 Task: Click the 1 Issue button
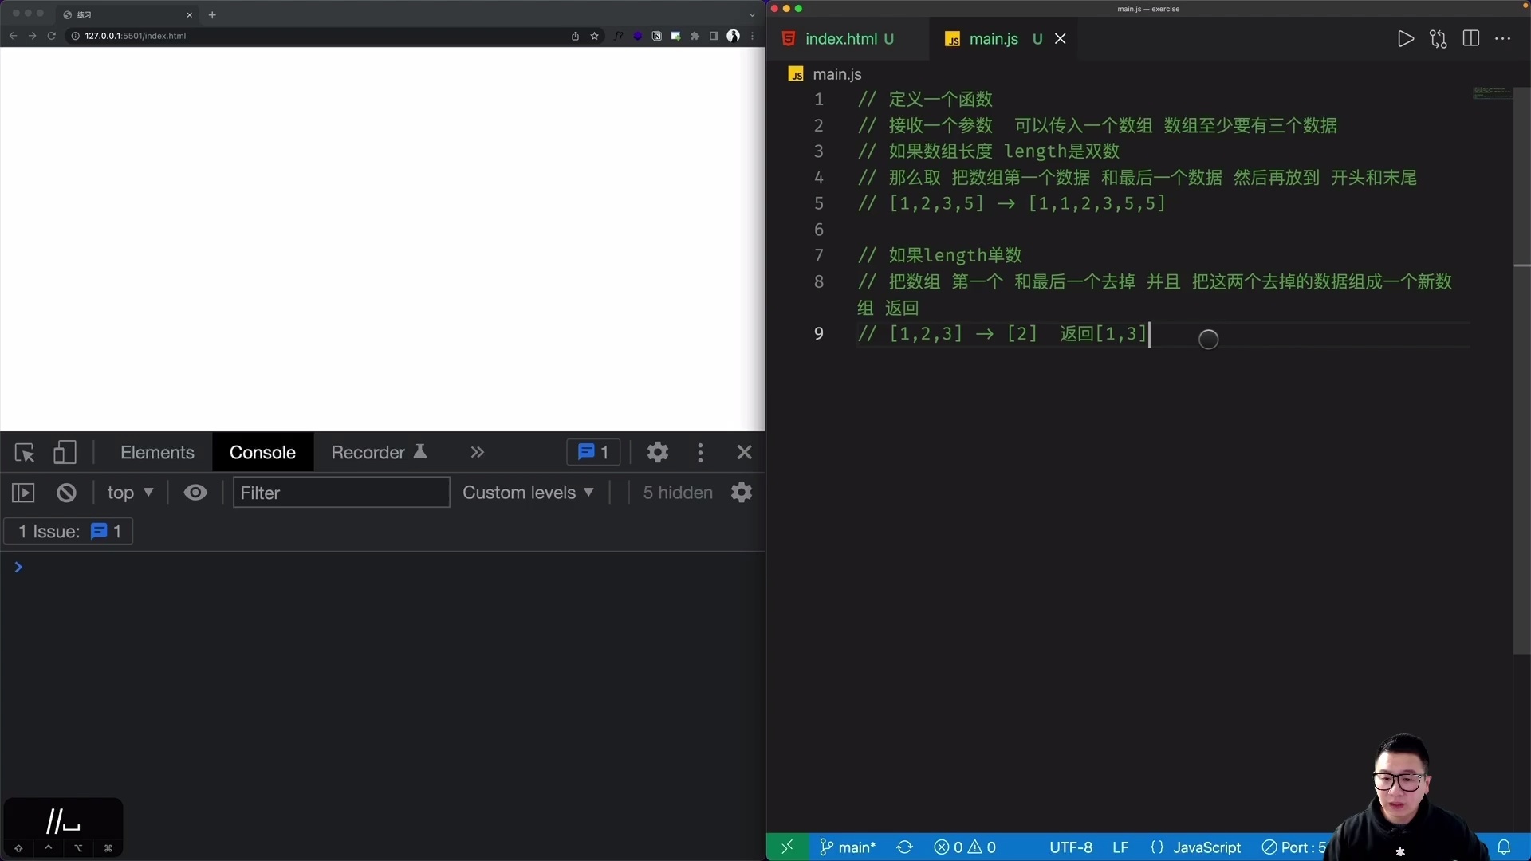click(x=68, y=531)
